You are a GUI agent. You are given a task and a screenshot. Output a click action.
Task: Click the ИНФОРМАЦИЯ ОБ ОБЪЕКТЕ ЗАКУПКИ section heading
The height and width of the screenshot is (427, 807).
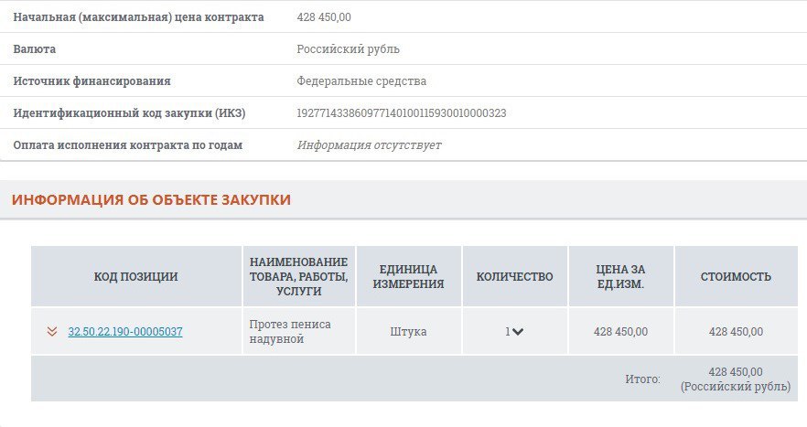click(x=151, y=199)
